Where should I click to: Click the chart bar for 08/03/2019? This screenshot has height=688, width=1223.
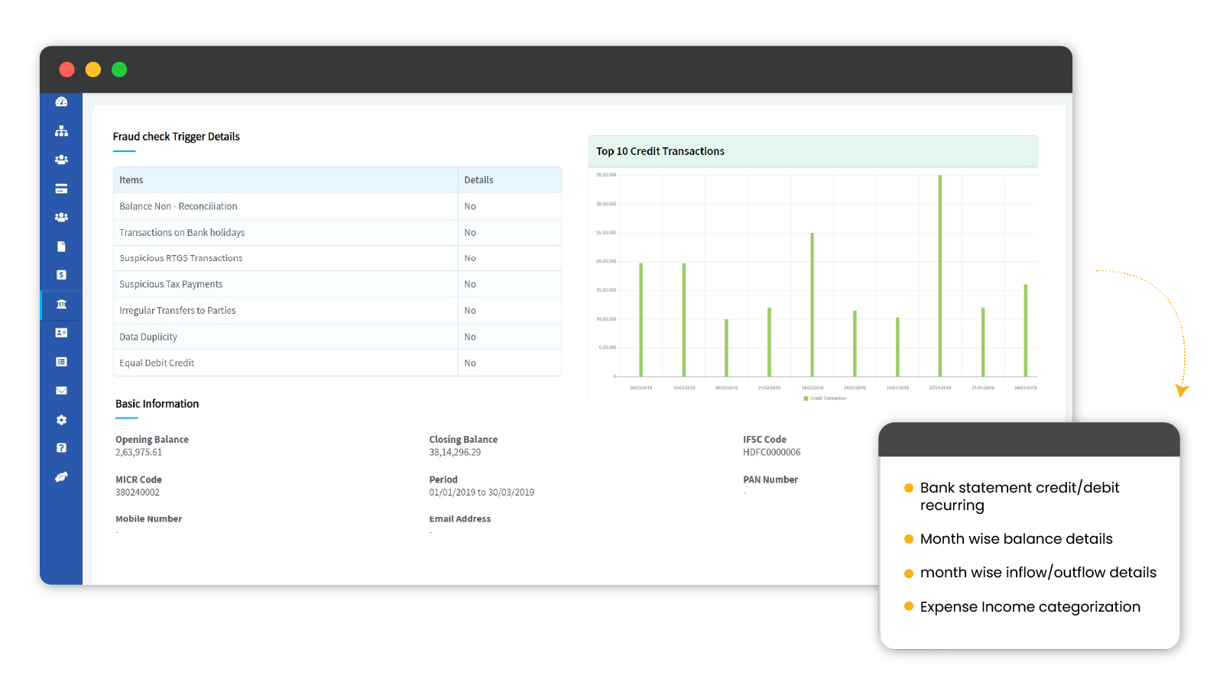pos(726,348)
